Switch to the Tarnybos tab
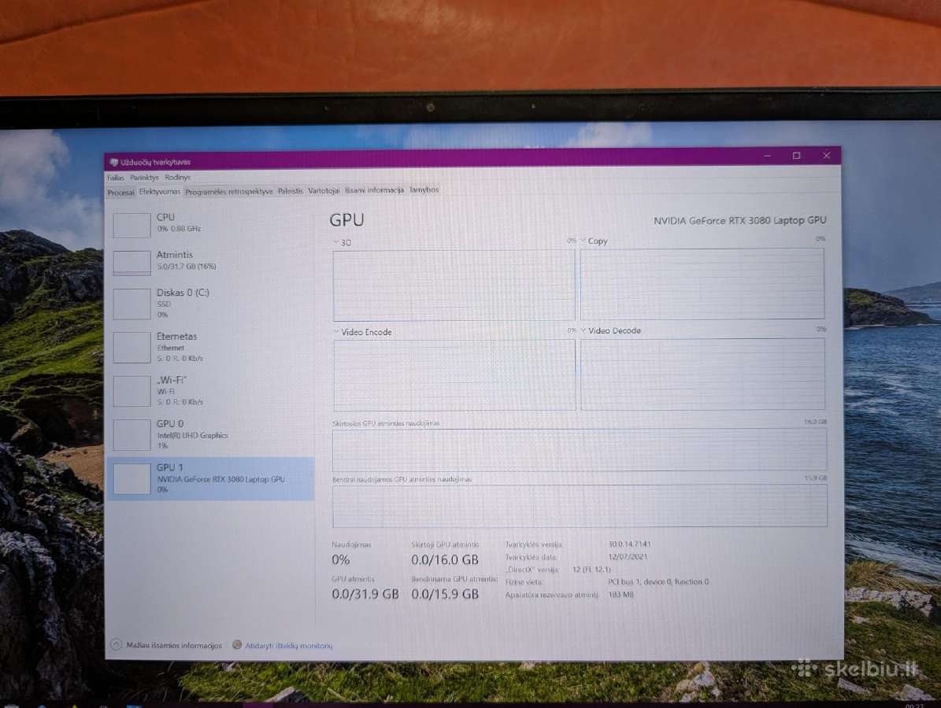The width and height of the screenshot is (941, 708). tap(424, 190)
